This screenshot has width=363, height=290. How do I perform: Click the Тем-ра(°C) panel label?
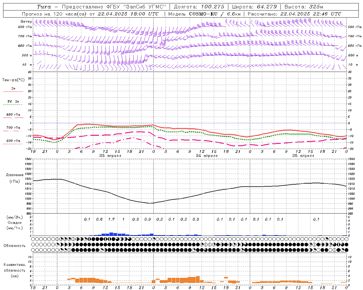13,80
